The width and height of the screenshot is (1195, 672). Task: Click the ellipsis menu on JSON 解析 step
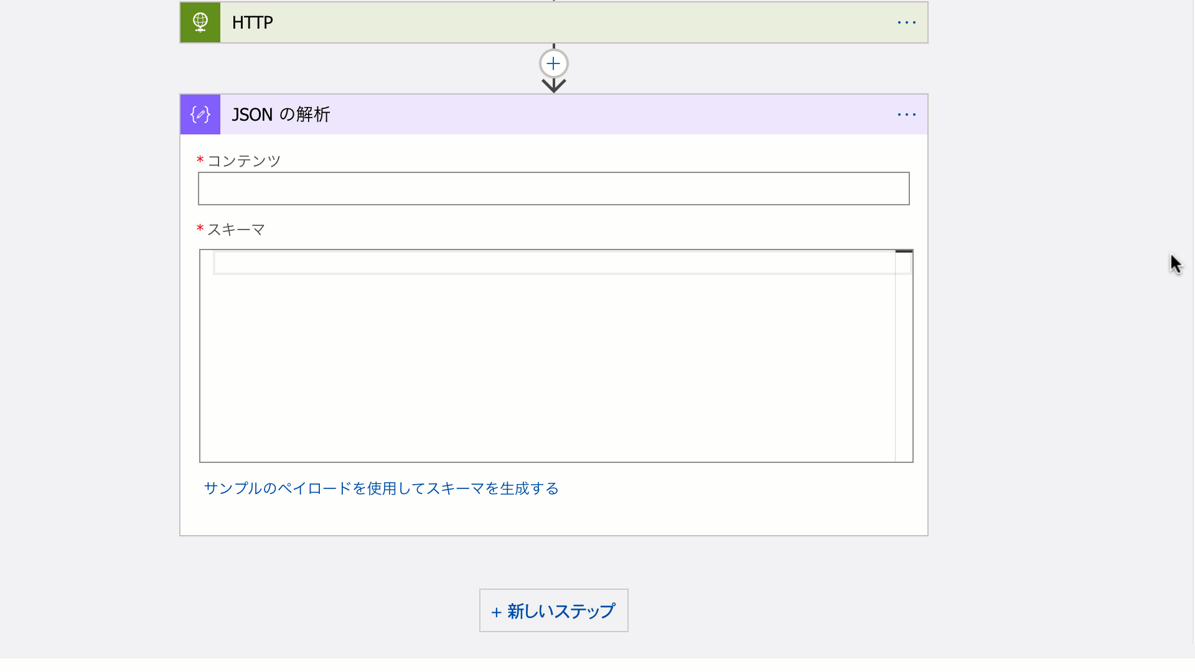907,114
